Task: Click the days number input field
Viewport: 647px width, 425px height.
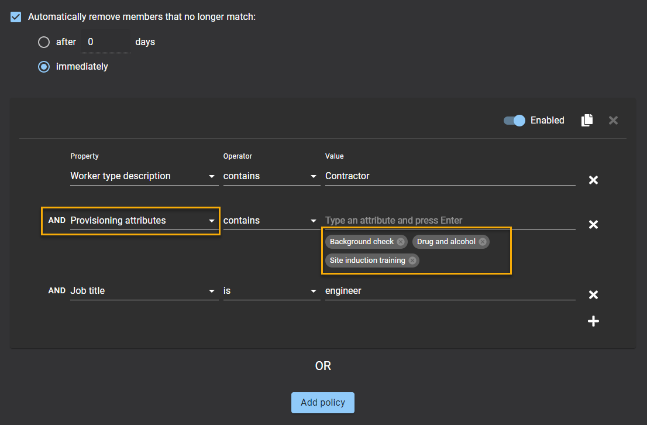Action: [x=105, y=42]
